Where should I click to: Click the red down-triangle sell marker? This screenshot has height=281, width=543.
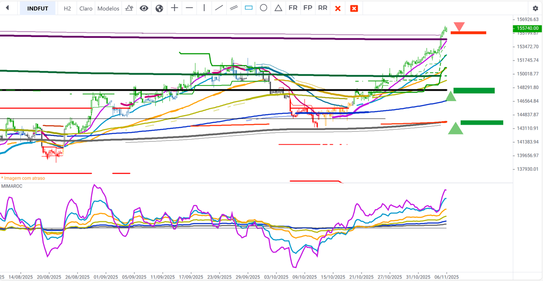point(459,27)
